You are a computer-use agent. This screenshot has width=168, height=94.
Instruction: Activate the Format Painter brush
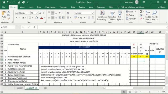(x=9, y=19)
